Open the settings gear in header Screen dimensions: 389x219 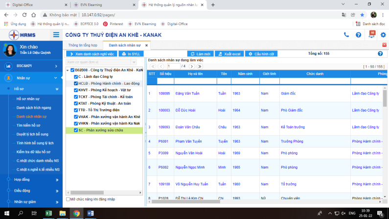[x=383, y=35]
